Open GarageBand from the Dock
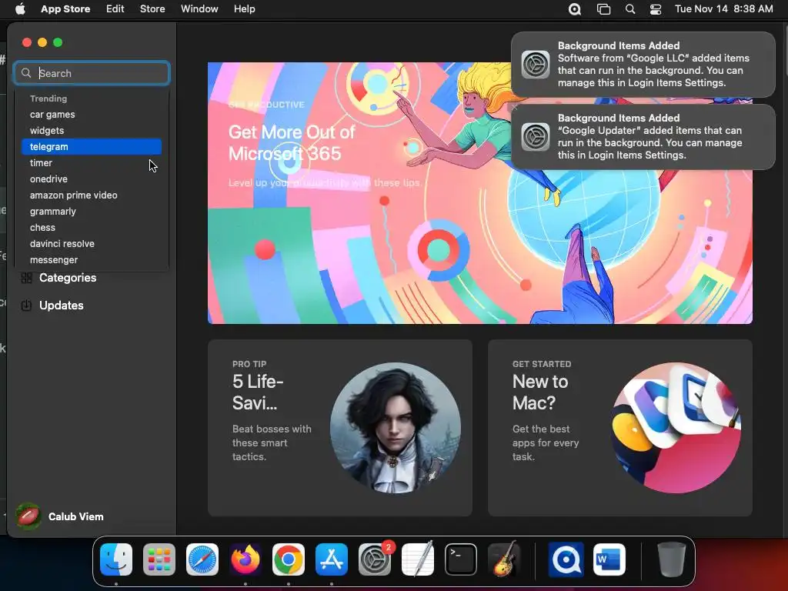This screenshot has height=591, width=788. pos(504,559)
